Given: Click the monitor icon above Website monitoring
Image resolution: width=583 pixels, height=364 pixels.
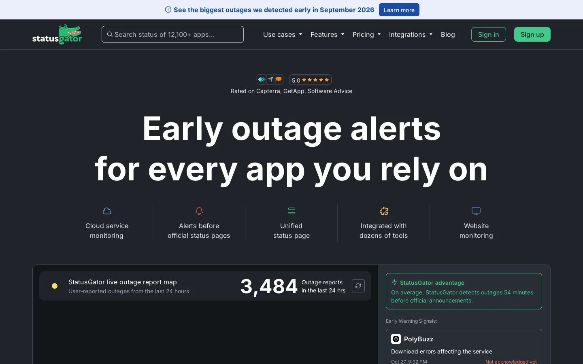Looking at the screenshot, I should 476,211.
